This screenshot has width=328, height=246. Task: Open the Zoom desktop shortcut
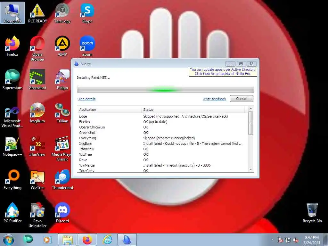point(87,46)
